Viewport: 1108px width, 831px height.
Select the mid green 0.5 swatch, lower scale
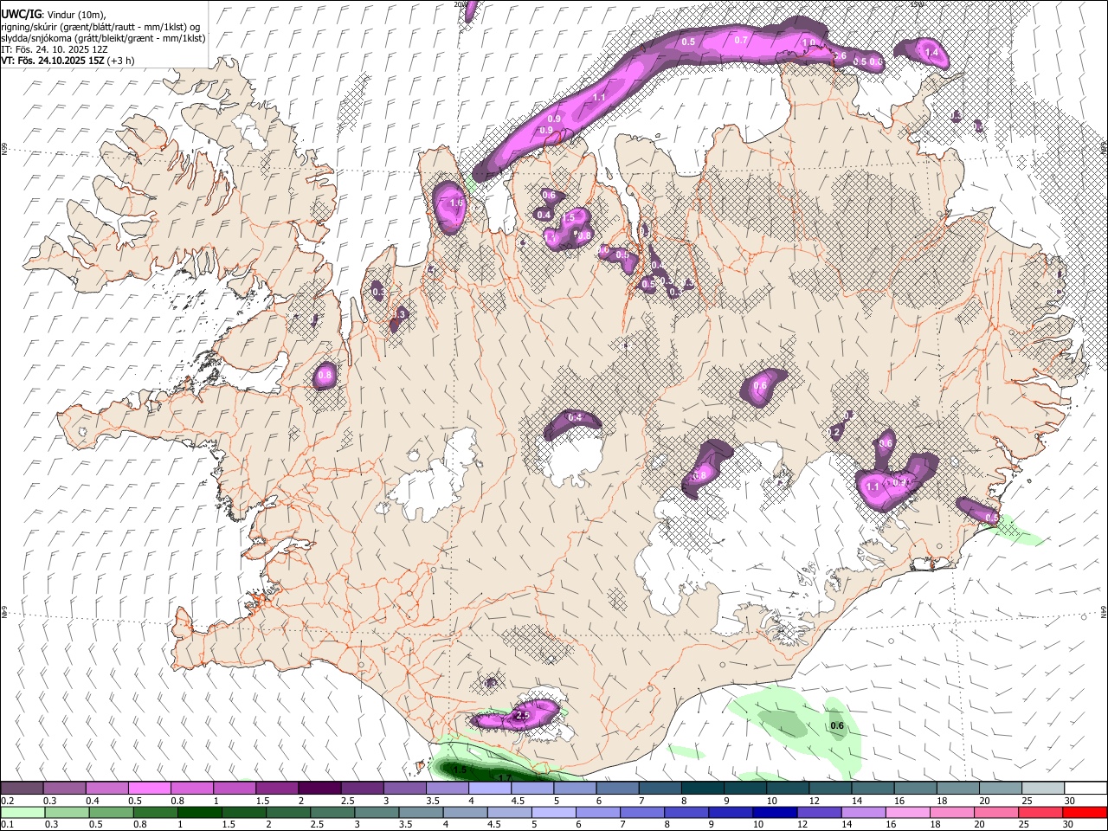point(111,812)
